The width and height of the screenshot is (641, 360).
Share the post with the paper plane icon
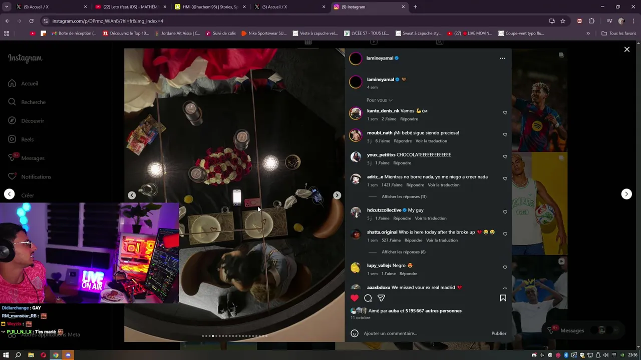(381, 298)
